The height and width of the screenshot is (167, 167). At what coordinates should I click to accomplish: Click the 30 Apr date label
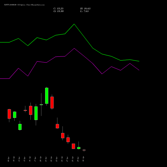[x=83, y=159]
